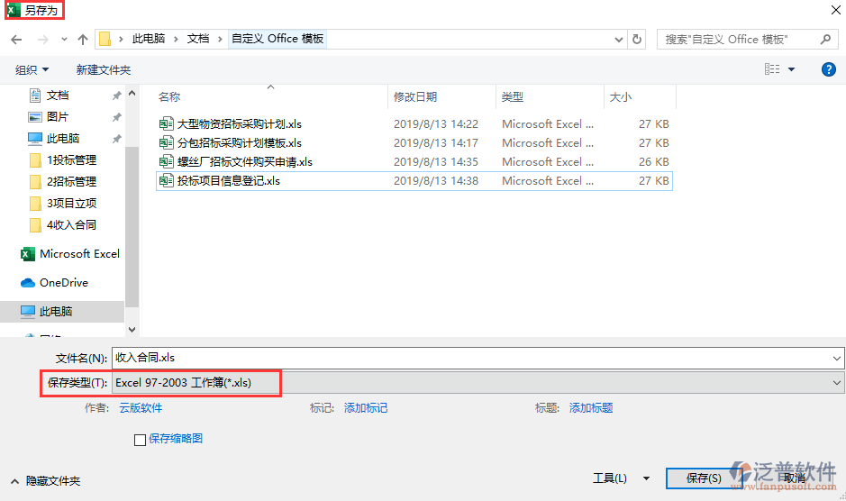This screenshot has width=846, height=501.
Task: Click date 2019/8/13 14:35 cell
Action: click(x=436, y=162)
